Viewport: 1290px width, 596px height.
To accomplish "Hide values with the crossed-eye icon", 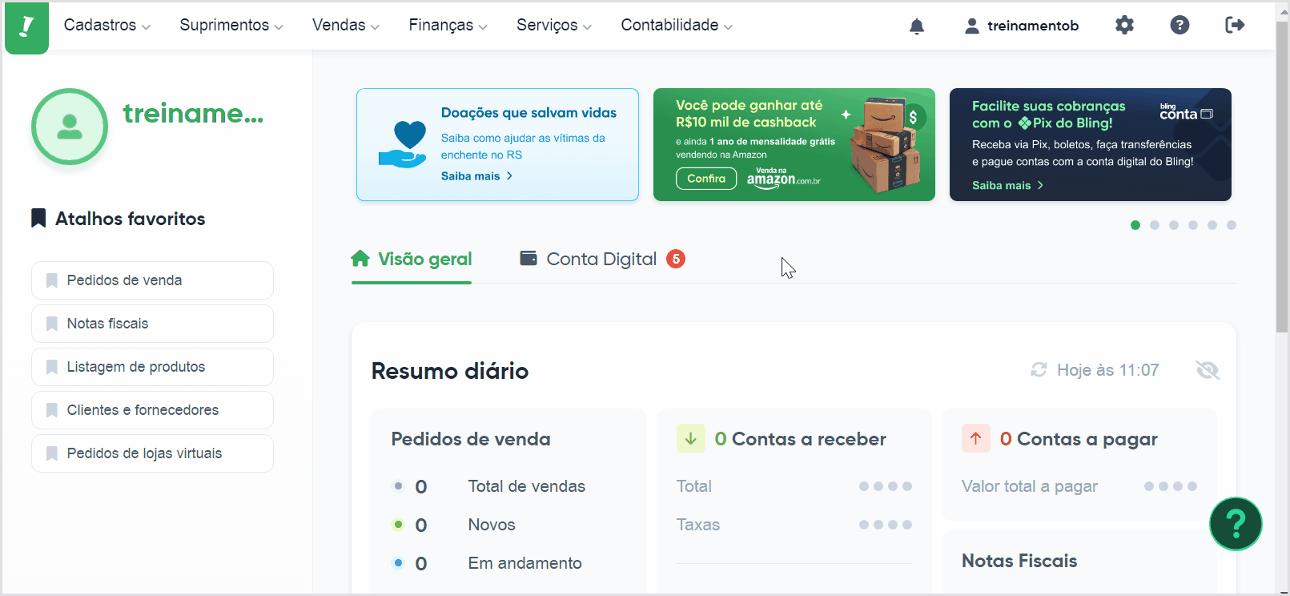I will pyautogui.click(x=1207, y=369).
